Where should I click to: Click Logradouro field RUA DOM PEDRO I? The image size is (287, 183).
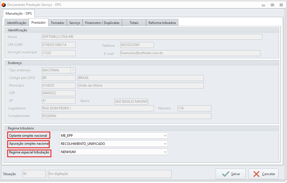(98, 108)
